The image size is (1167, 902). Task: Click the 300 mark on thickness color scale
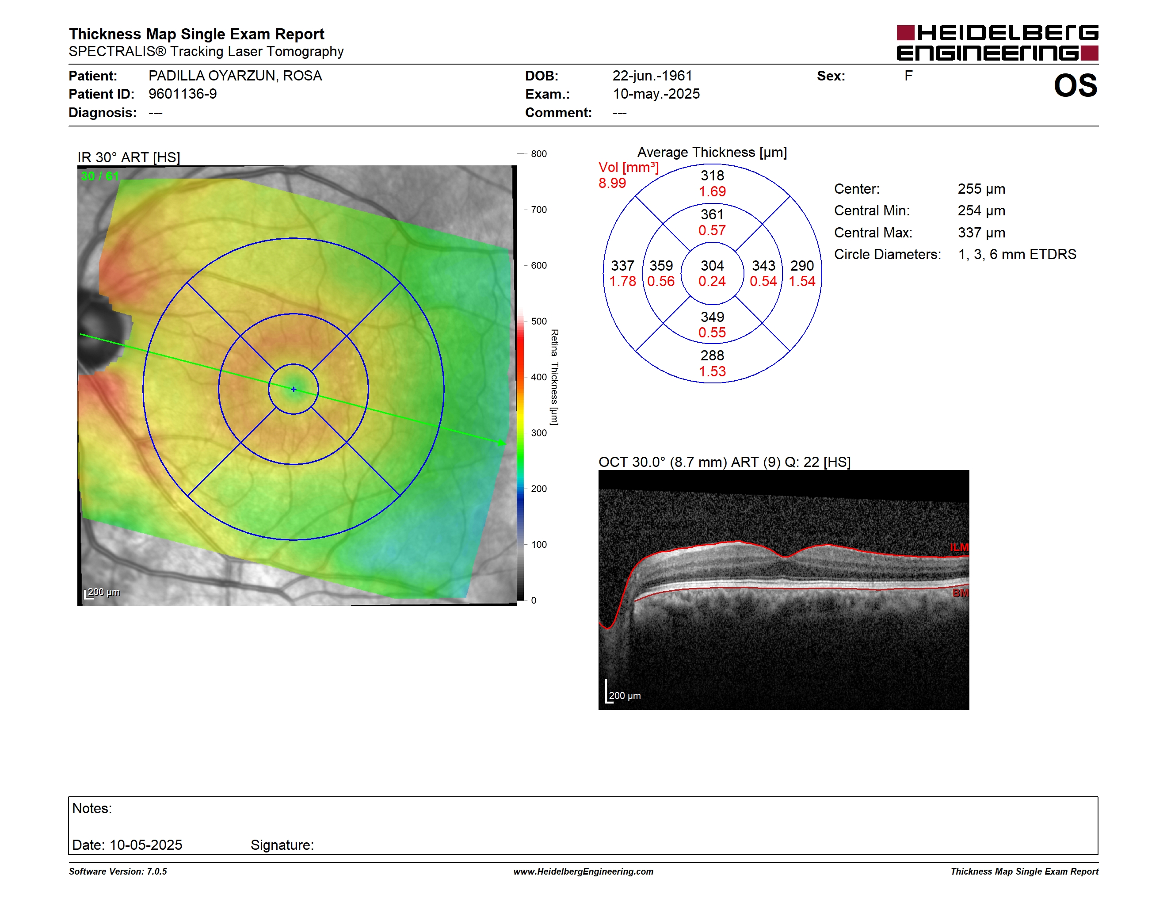click(538, 433)
